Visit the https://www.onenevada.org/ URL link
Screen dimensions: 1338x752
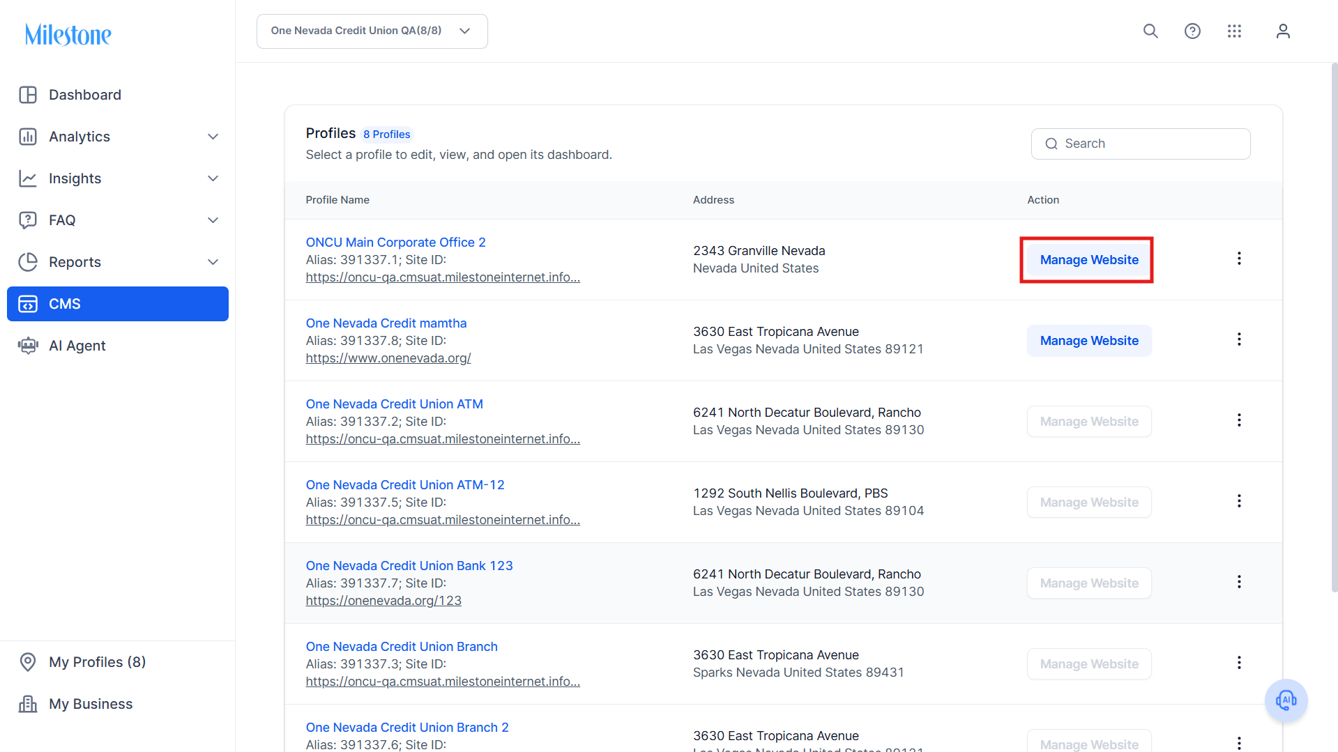coord(388,358)
